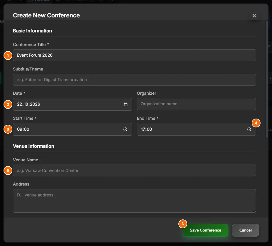Click the Basic Information heading
Screen dimensions: 272x246
(32, 31)
